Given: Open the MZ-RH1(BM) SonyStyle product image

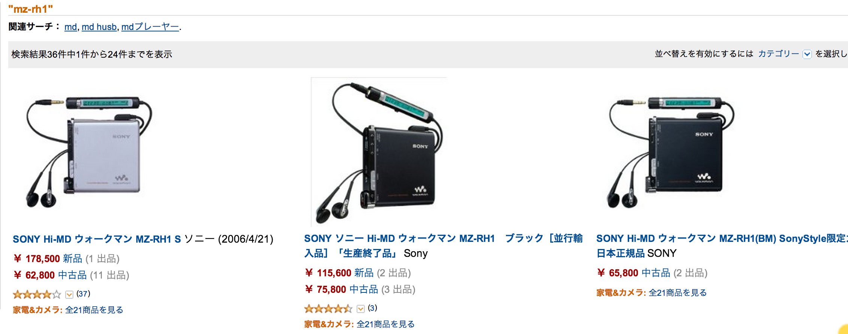Looking at the screenshot, I should [x=670, y=152].
